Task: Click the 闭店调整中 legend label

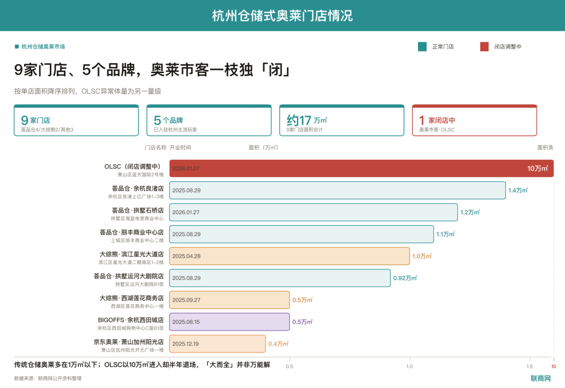Action: (x=507, y=47)
